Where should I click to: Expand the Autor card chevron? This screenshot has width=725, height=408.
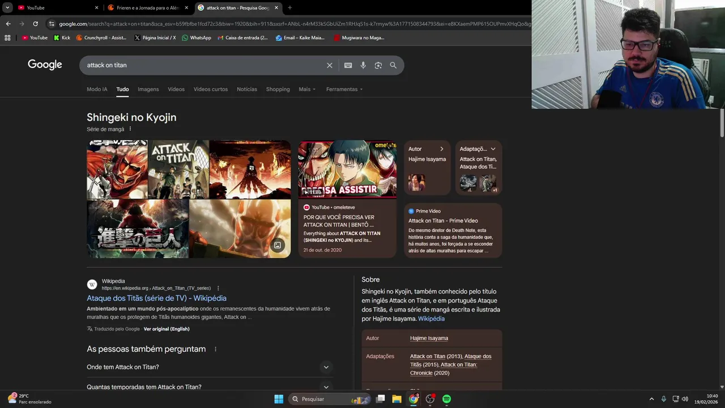[442, 149]
